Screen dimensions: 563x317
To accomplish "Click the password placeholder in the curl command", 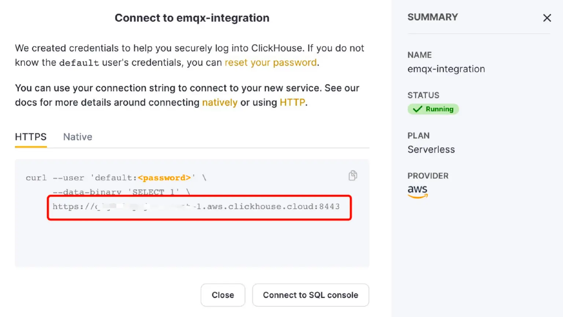I will tap(165, 177).
